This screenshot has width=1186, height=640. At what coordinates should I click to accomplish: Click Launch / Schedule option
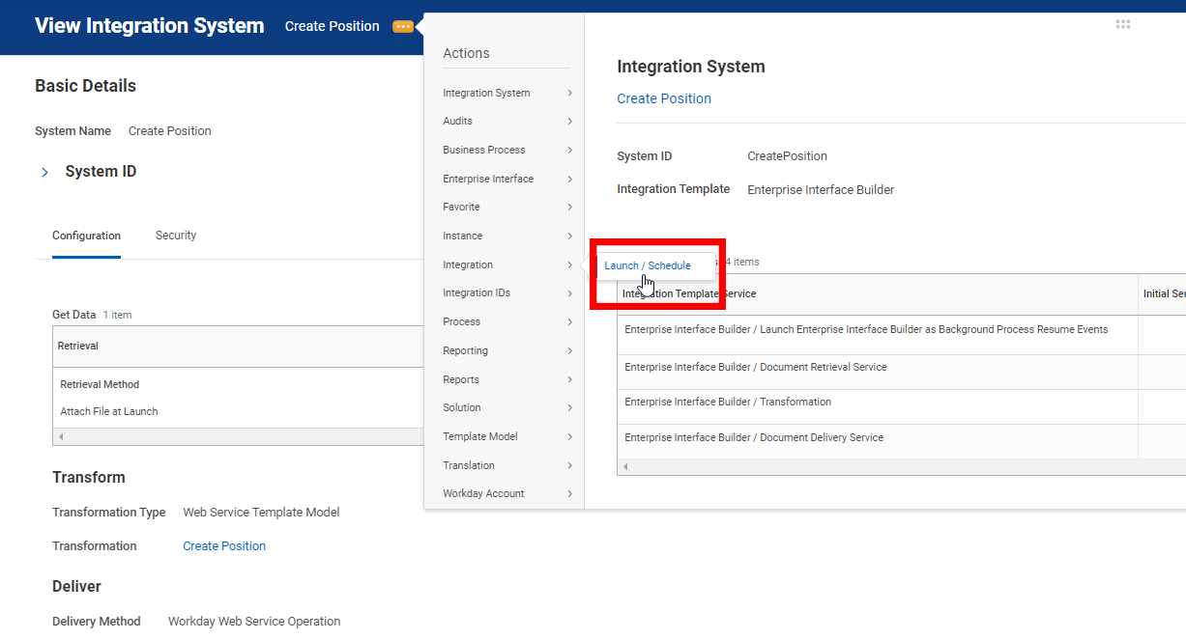click(648, 266)
